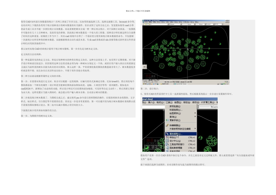Click the shortcut text CTRL+1
The height and width of the screenshot is (195, 276).
coord(191,138)
